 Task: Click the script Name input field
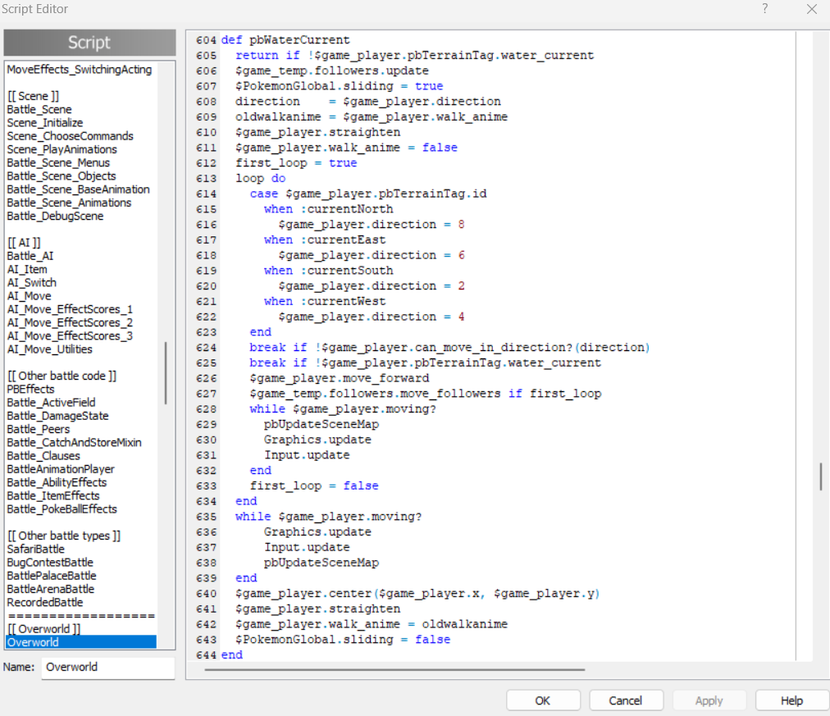(x=108, y=668)
